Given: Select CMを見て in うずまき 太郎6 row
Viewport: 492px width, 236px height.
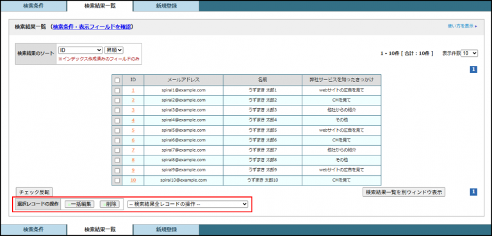Looking at the screenshot, I should [x=341, y=140].
